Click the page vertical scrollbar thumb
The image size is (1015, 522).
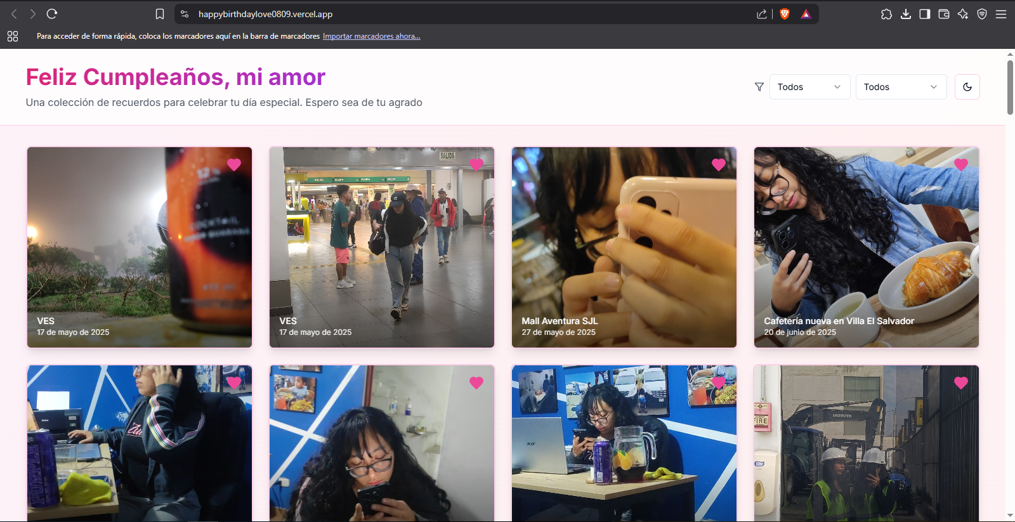point(1010,88)
